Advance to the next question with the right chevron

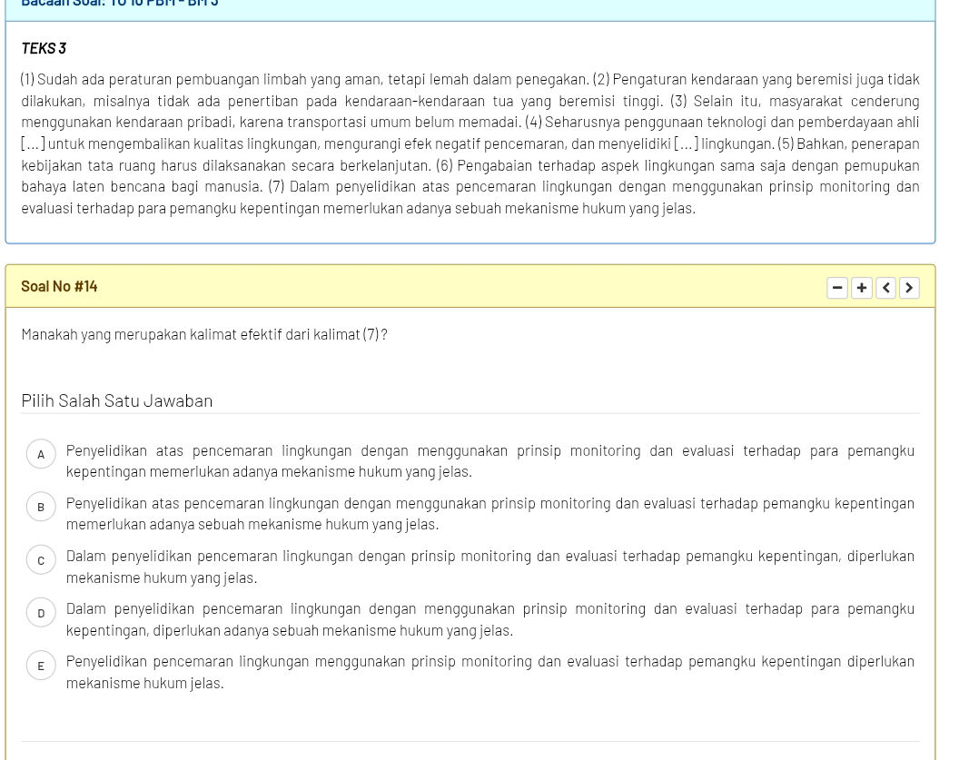click(909, 287)
